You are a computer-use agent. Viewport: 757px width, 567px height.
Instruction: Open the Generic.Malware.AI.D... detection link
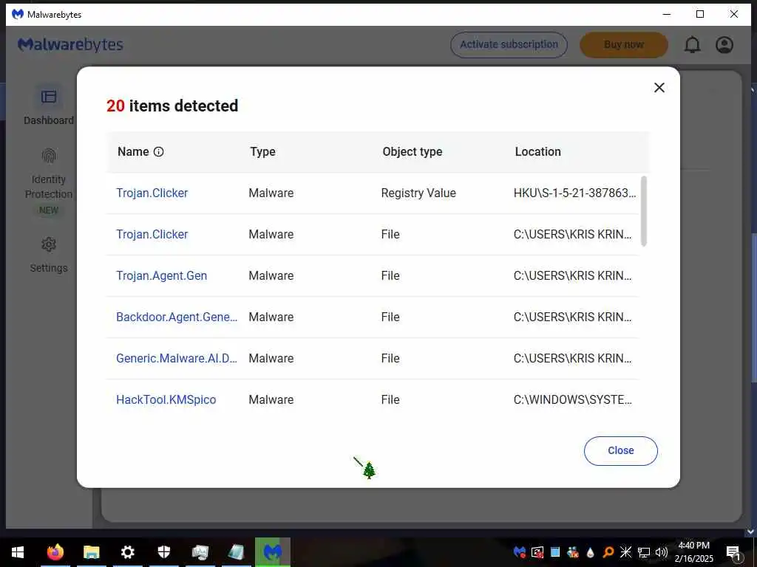point(177,359)
